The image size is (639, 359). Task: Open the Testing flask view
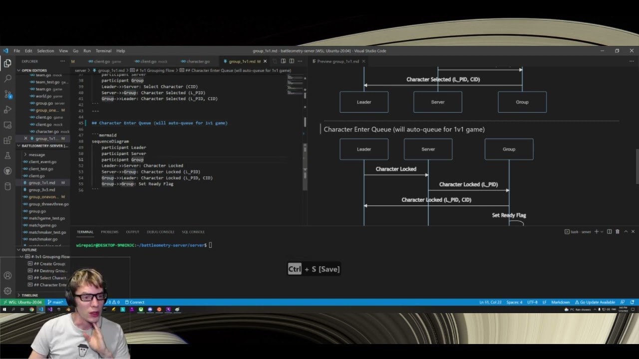click(7, 156)
